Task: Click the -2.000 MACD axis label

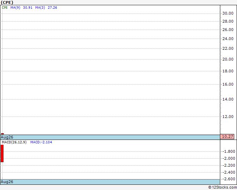Action: (229, 158)
